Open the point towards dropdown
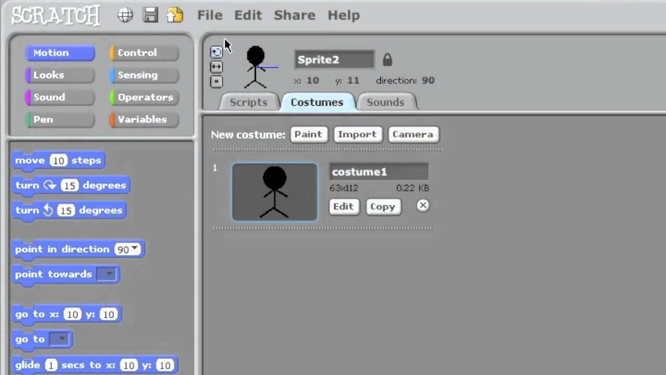 tap(107, 274)
